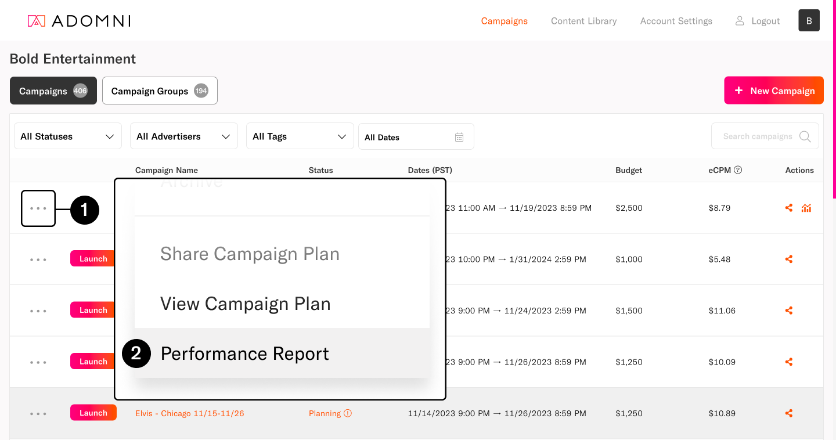
Task: Expand the All Statuses dropdown
Action: (68, 136)
